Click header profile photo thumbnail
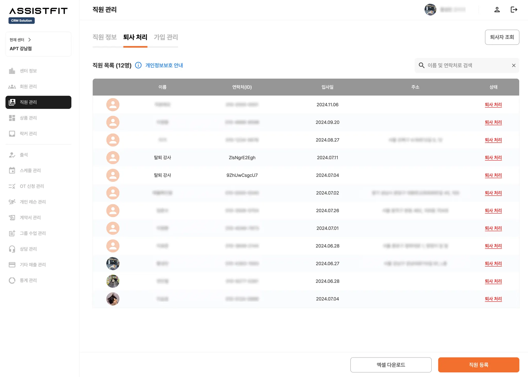The height and width of the screenshot is (377, 528). click(430, 10)
